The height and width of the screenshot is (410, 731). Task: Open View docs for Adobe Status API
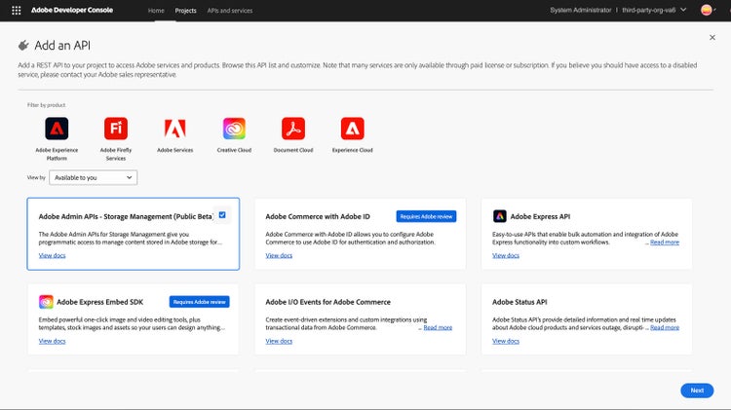pyautogui.click(x=505, y=341)
